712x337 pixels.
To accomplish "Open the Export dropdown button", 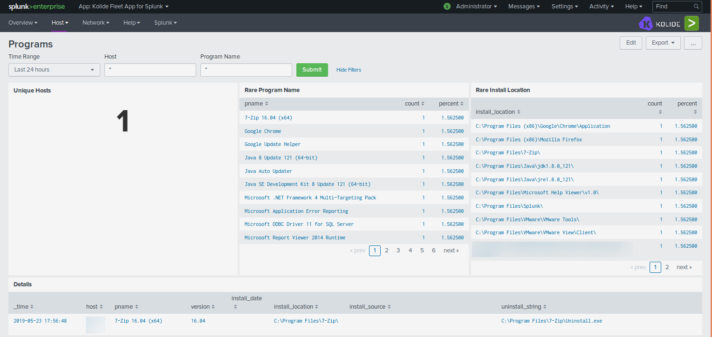I will pyautogui.click(x=663, y=43).
